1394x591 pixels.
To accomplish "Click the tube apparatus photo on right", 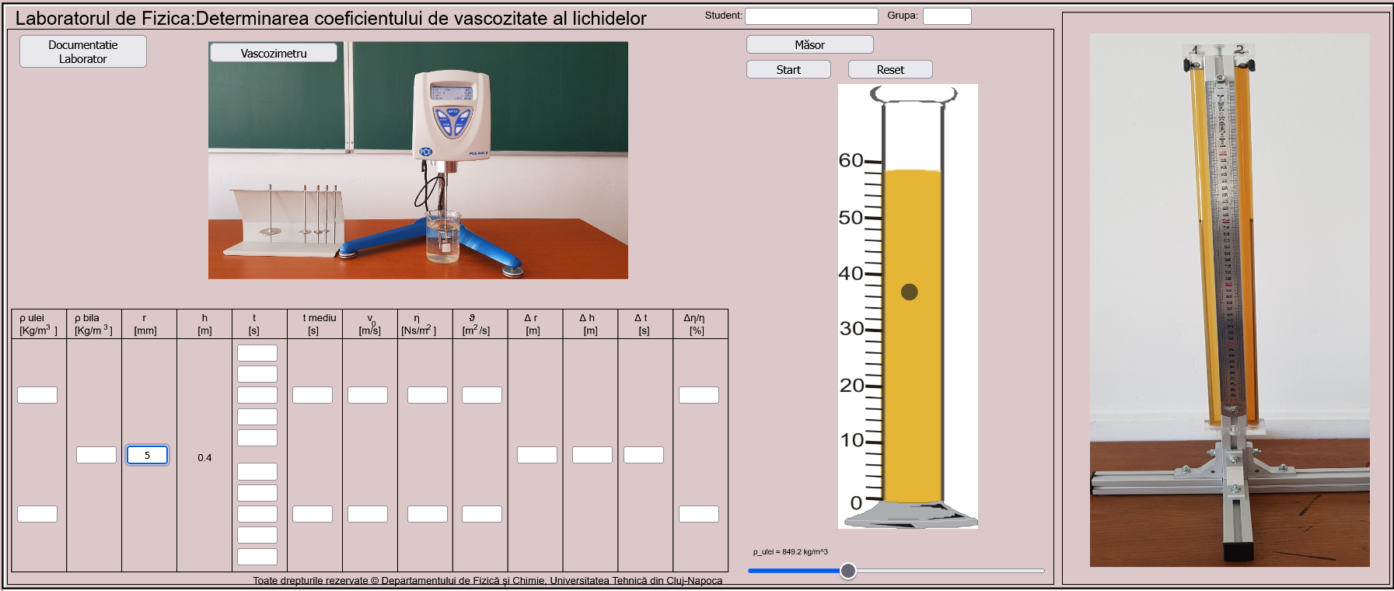I will pos(1228,299).
